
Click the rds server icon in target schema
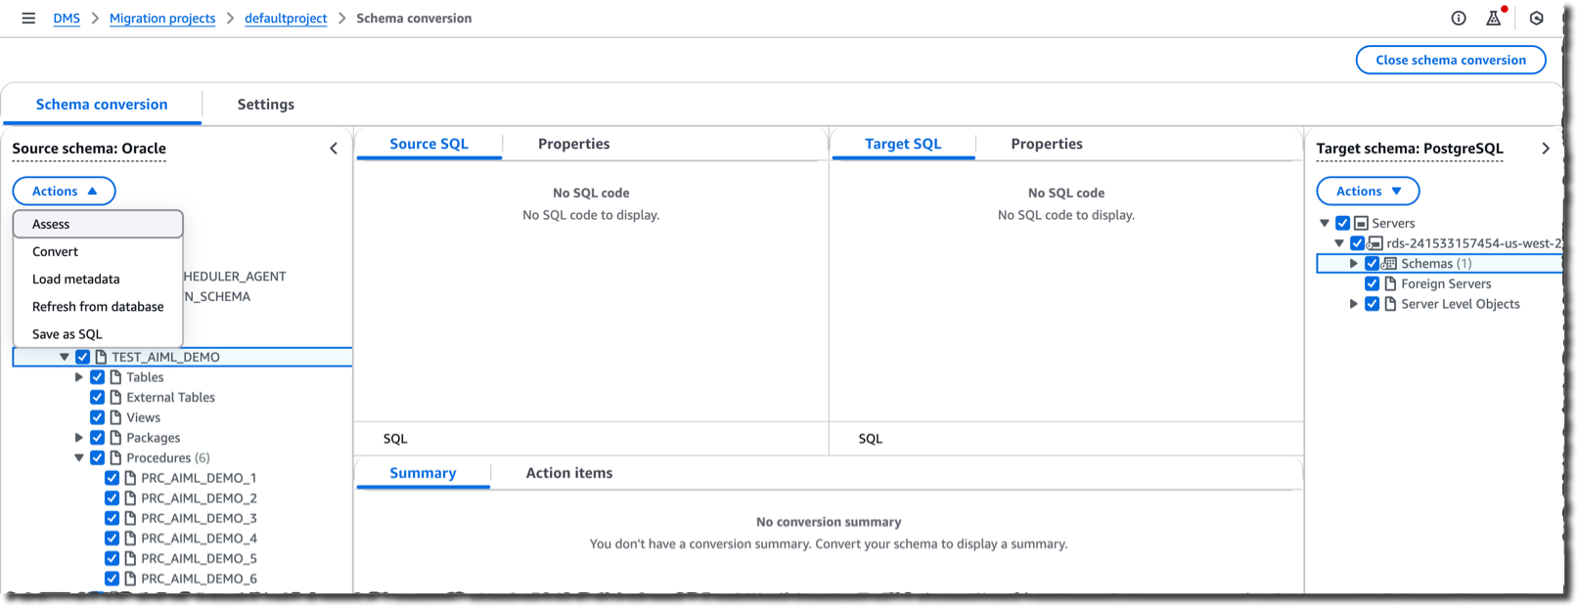tap(1374, 242)
